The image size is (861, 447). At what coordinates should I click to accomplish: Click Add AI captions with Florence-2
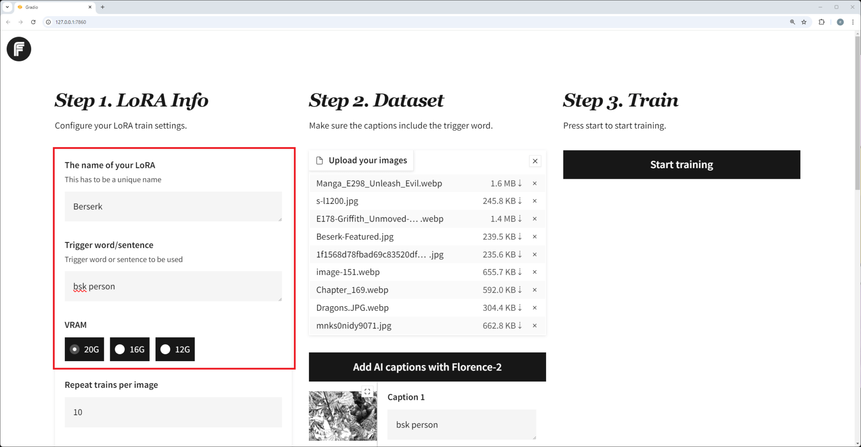pos(427,367)
